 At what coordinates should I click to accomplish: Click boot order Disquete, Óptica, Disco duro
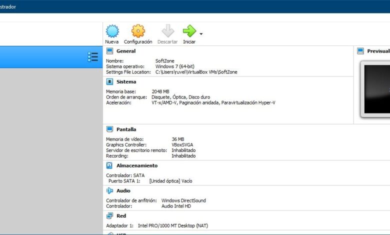click(181, 97)
